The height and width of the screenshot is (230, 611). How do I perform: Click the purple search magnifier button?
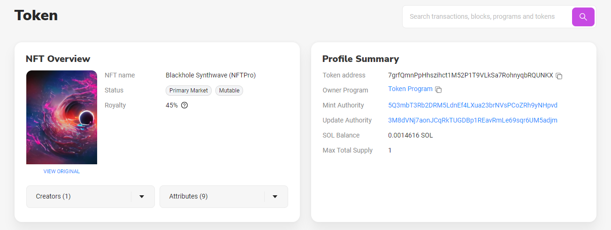583,17
